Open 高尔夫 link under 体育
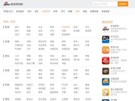135x101 pixels. tap(76, 45)
